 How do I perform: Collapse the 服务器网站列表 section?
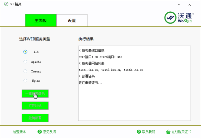pyautogui.click(x=80, y=63)
